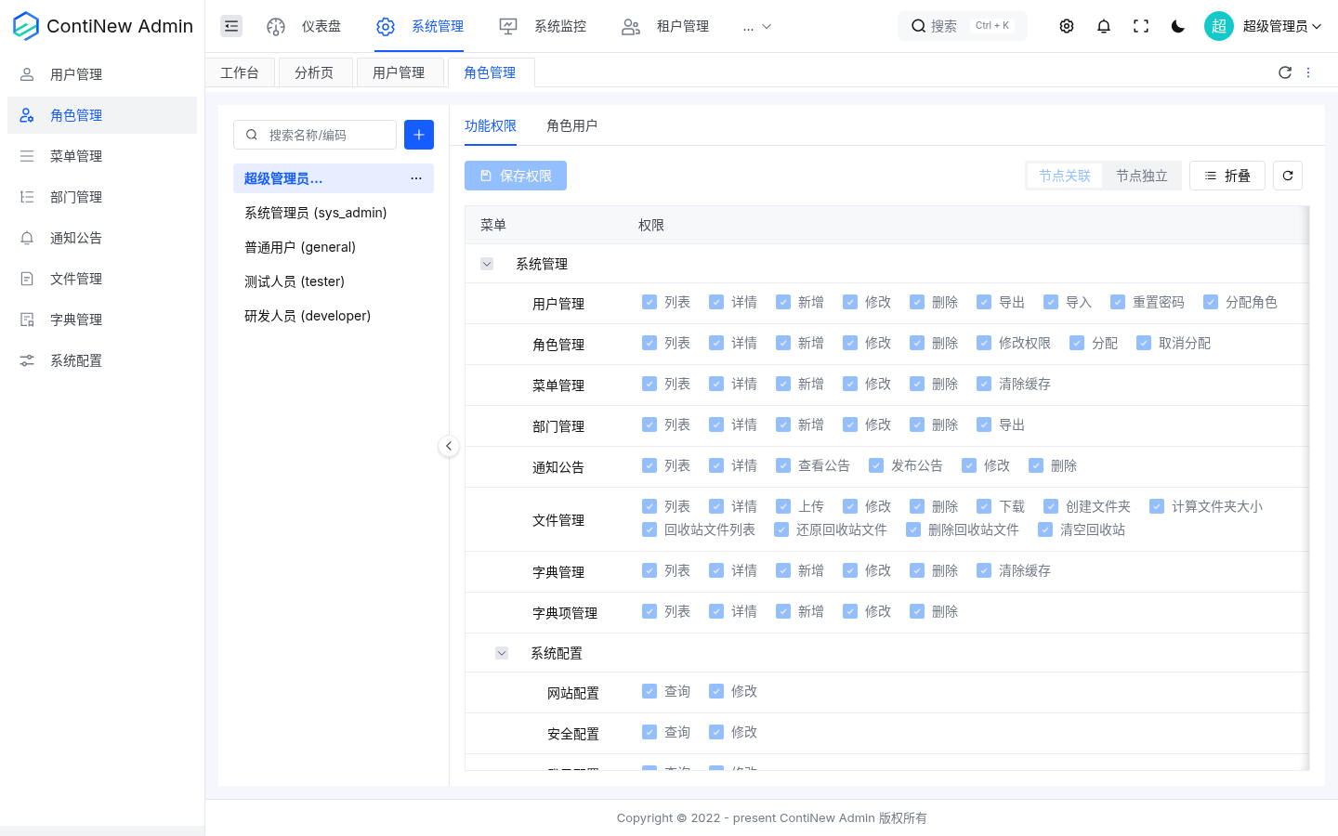Open notifications bell icon
This screenshot has height=836, width=1338.
pos(1104,26)
